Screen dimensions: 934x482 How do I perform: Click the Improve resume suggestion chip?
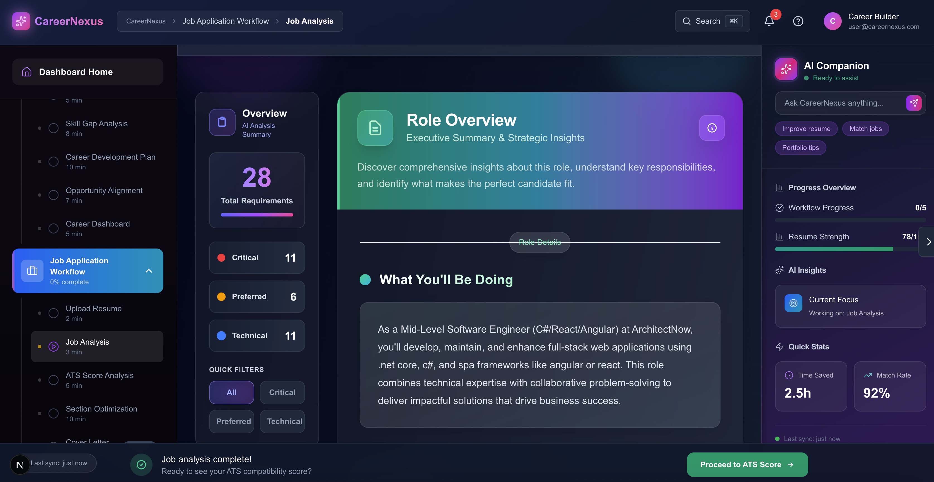pyautogui.click(x=806, y=129)
